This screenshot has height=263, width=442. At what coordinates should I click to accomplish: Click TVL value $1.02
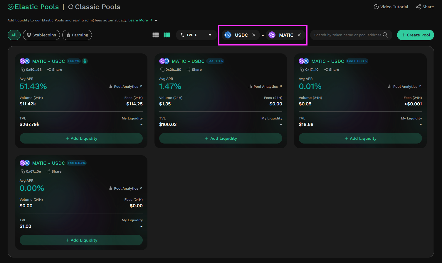(25, 226)
